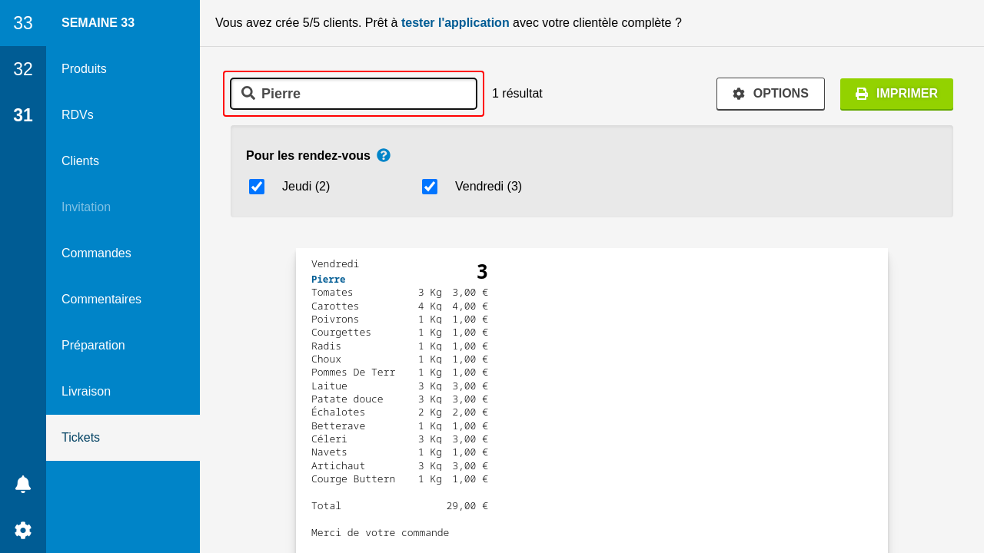Switch to week 33
This screenshot has width=984, height=553.
(x=23, y=23)
